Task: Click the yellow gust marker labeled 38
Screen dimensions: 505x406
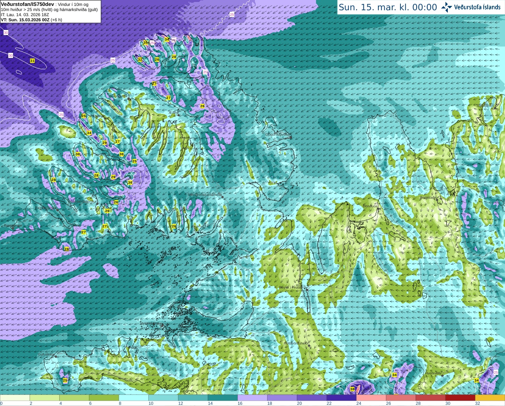Action: coord(352,389)
